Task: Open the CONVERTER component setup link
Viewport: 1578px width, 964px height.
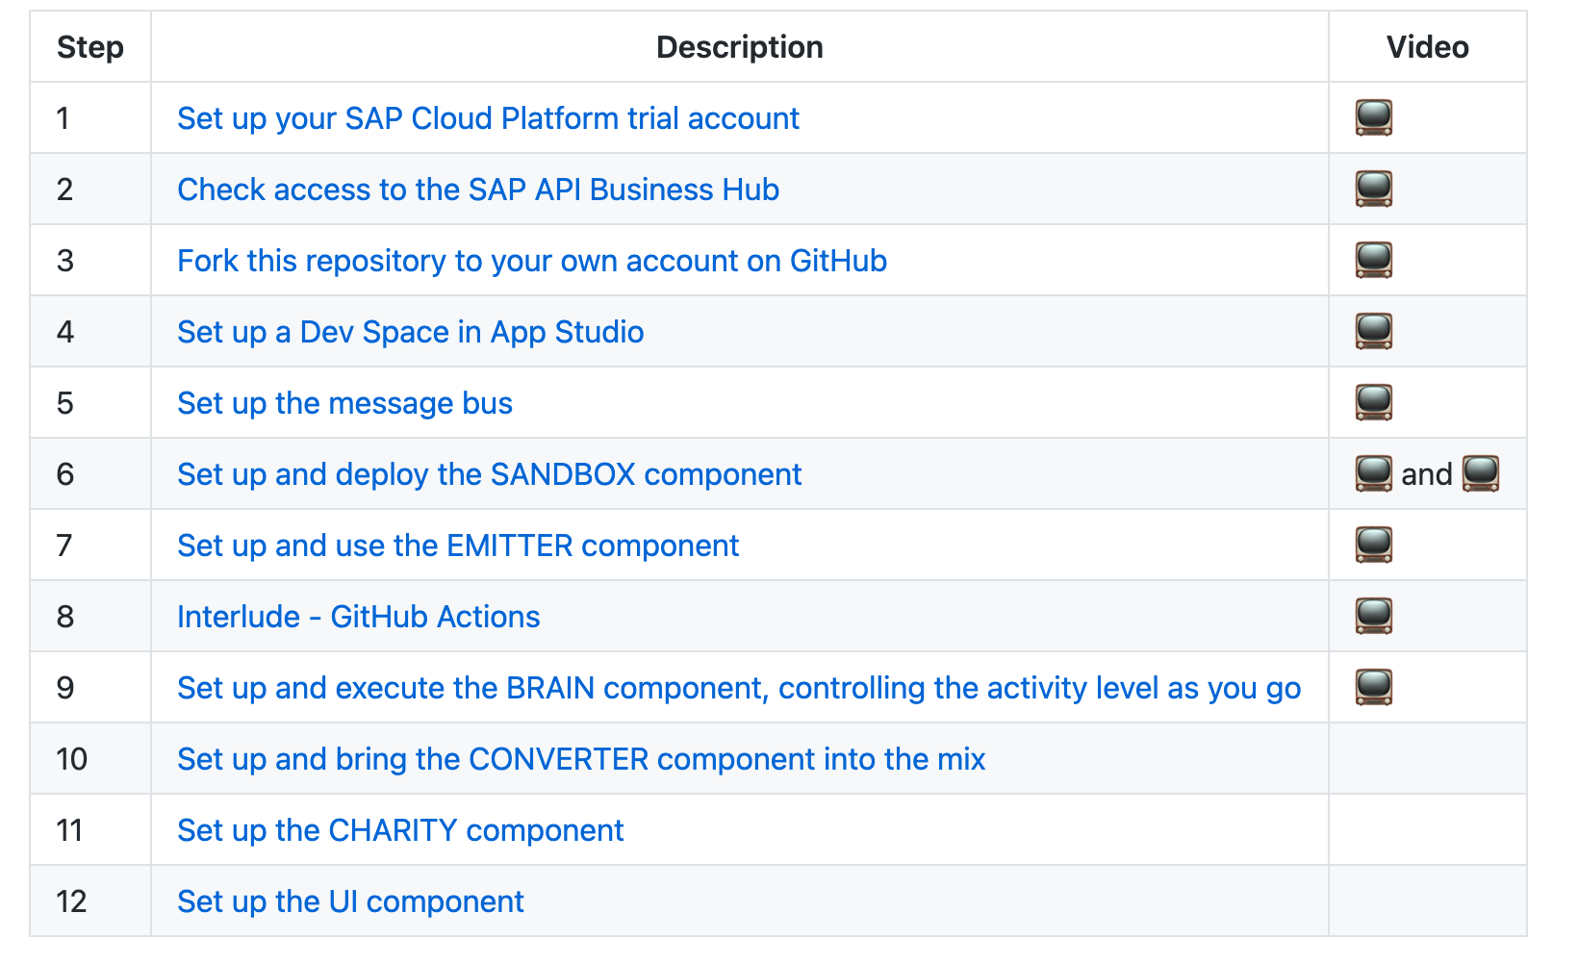Action: click(x=581, y=759)
